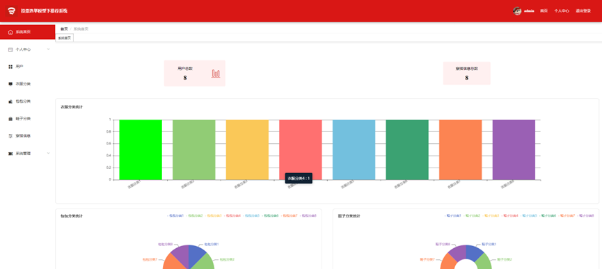Image resolution: width=602 pixels, height=269 pixels.
Task: Click the 系统管理 sidebar icon
Action: point(10,154)
